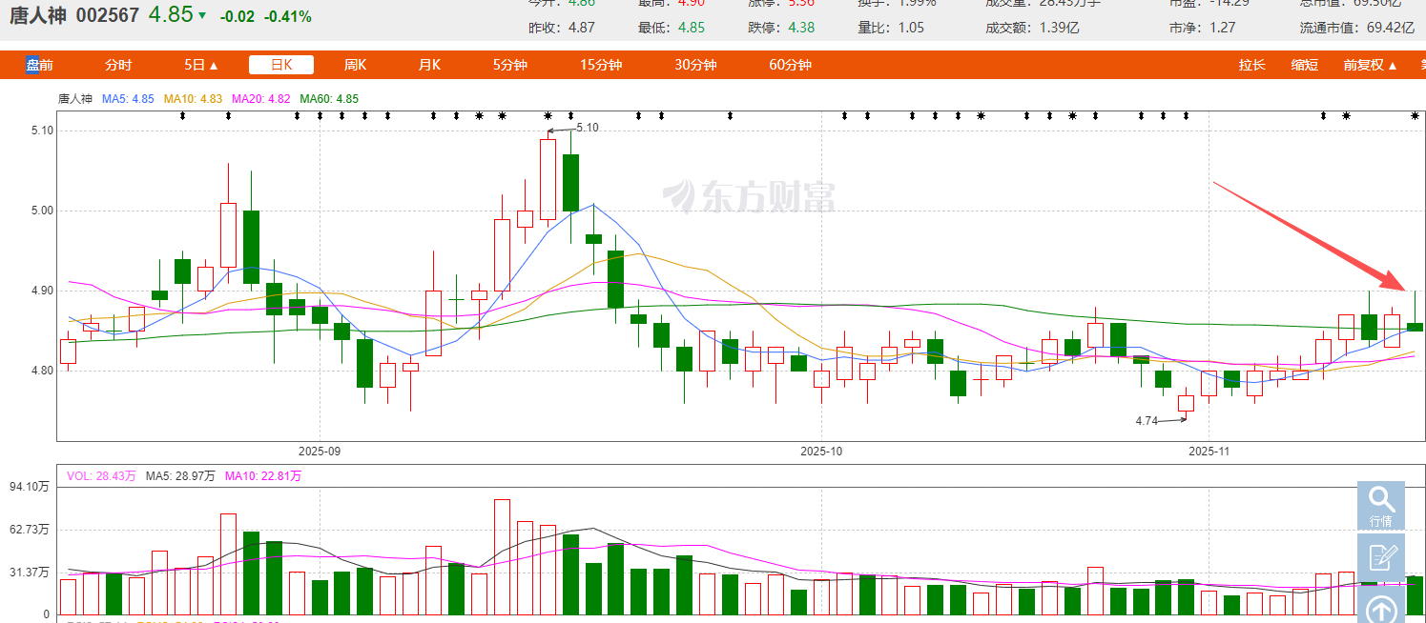
Task: Click the 4.90 price axis label
Action: [x=43, y=291]
